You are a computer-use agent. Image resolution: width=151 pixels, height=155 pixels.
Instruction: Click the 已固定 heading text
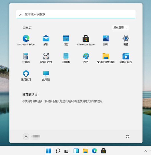pyautogui.click(x=27, y=28)
